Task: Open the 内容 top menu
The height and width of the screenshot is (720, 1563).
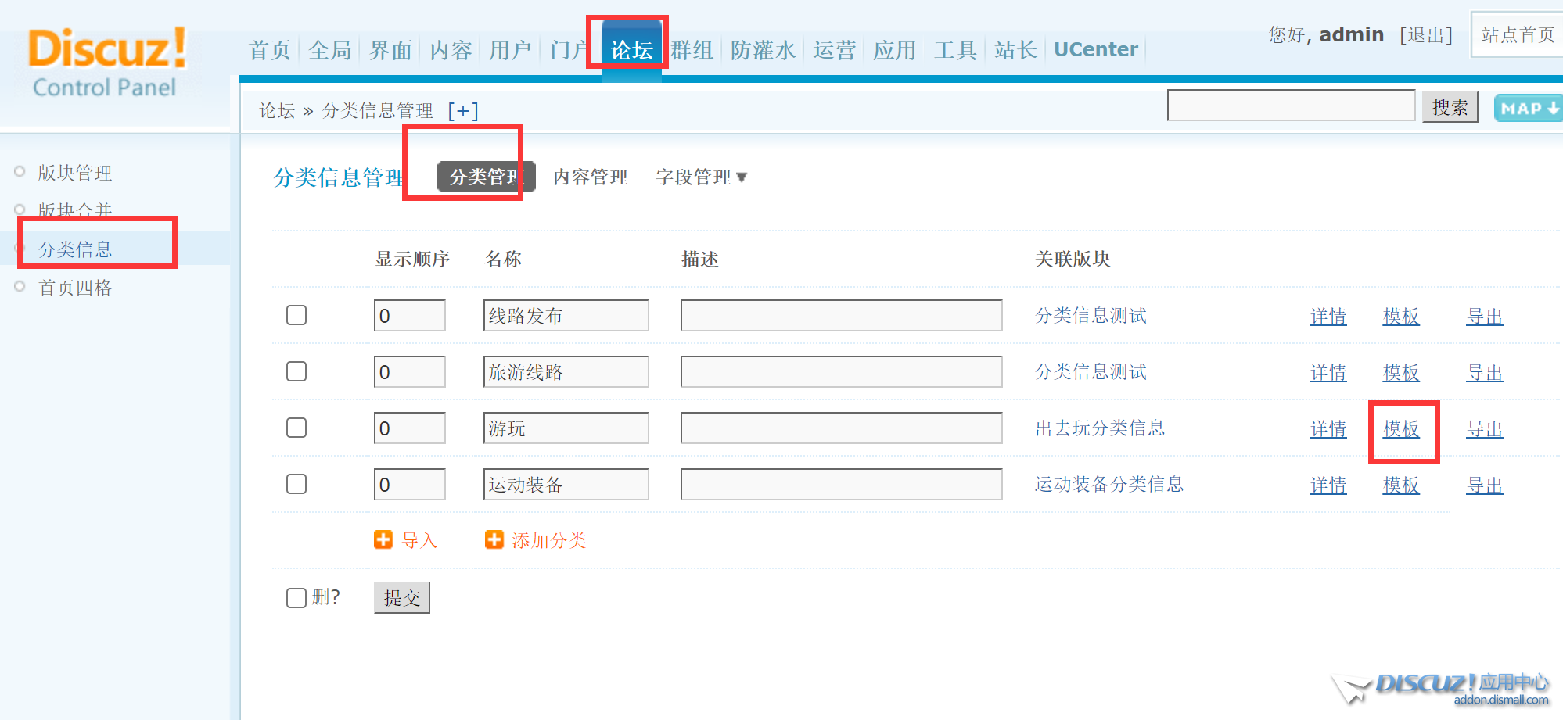Action: pos(451,50)
